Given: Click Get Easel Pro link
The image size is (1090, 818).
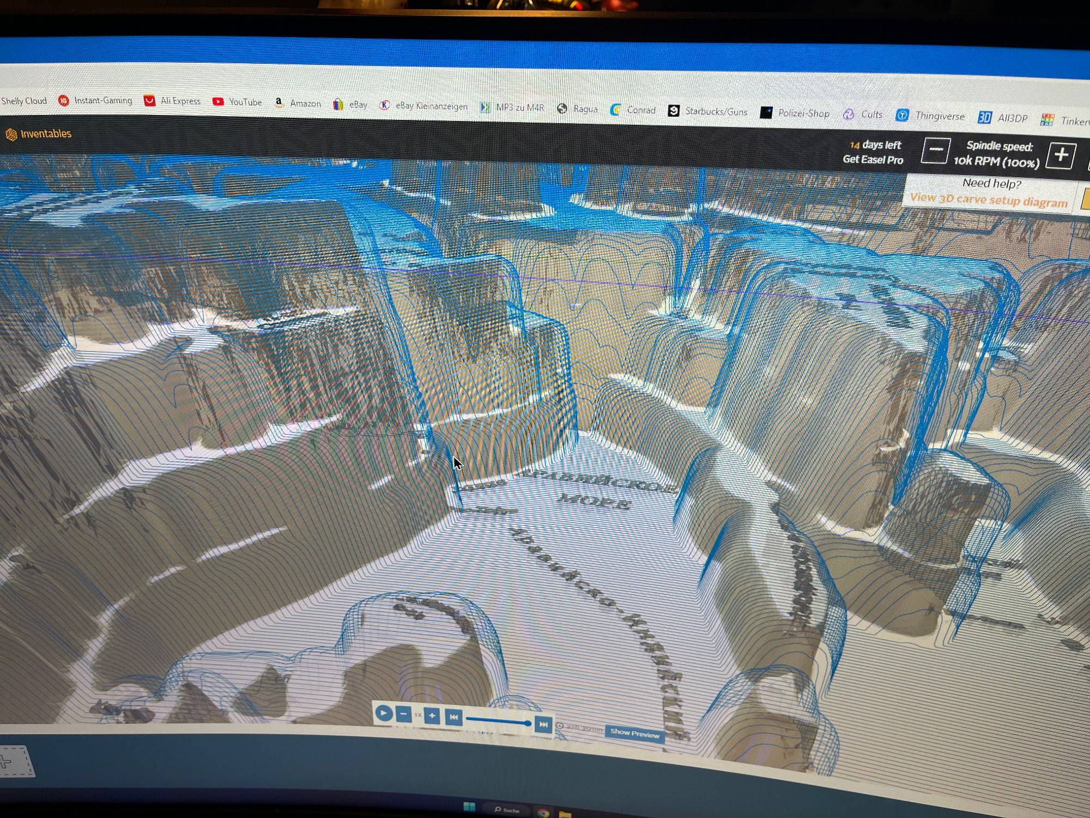Looking at the screenshot, I should (873, 159).
